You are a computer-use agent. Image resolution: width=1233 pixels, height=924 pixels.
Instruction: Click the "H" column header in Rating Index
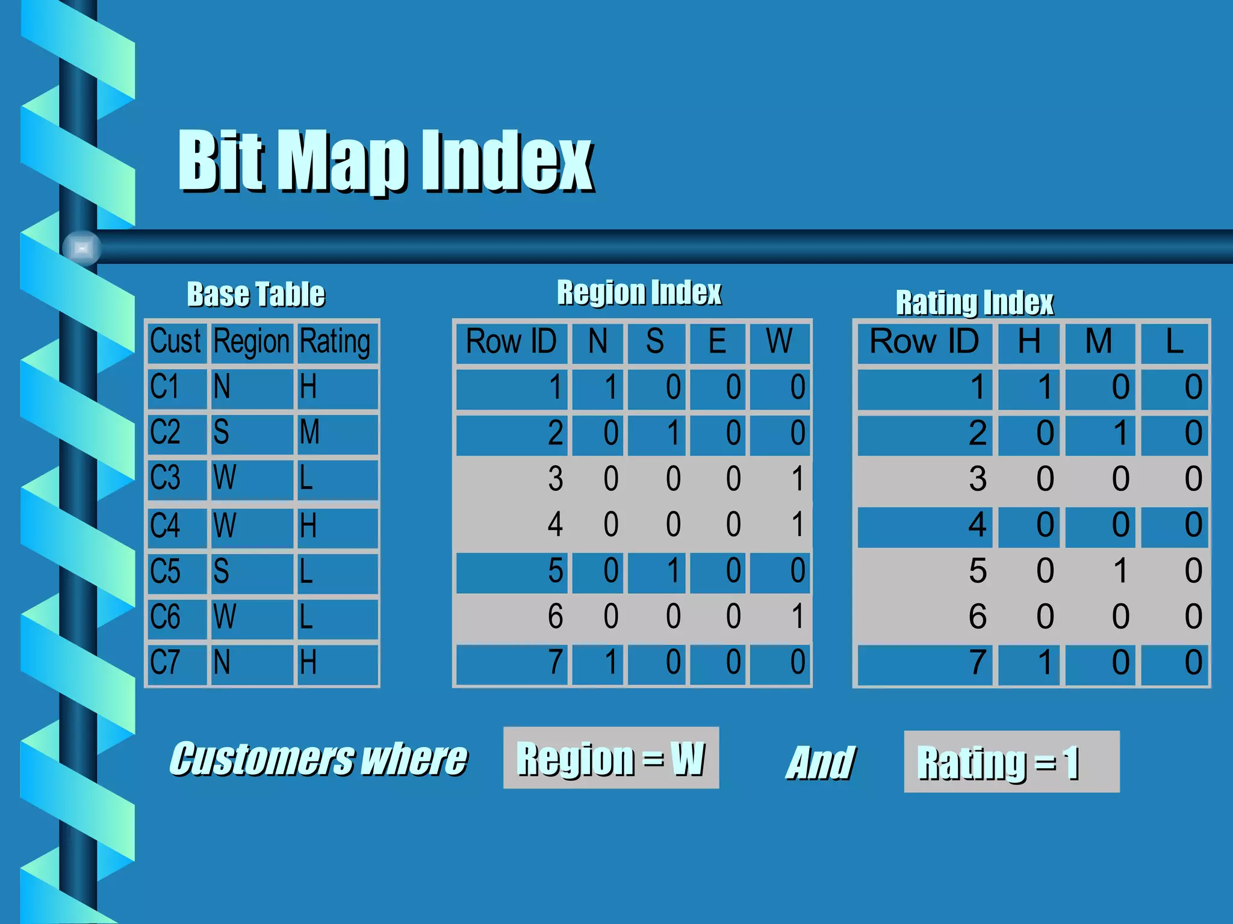[x=1029, y=343]
